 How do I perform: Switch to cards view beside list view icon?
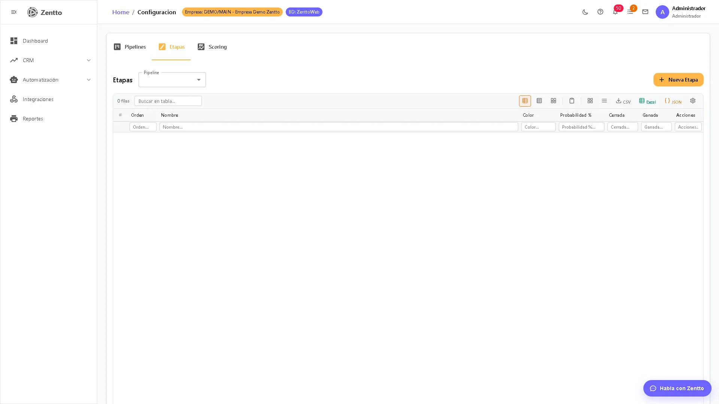point(553,101)
